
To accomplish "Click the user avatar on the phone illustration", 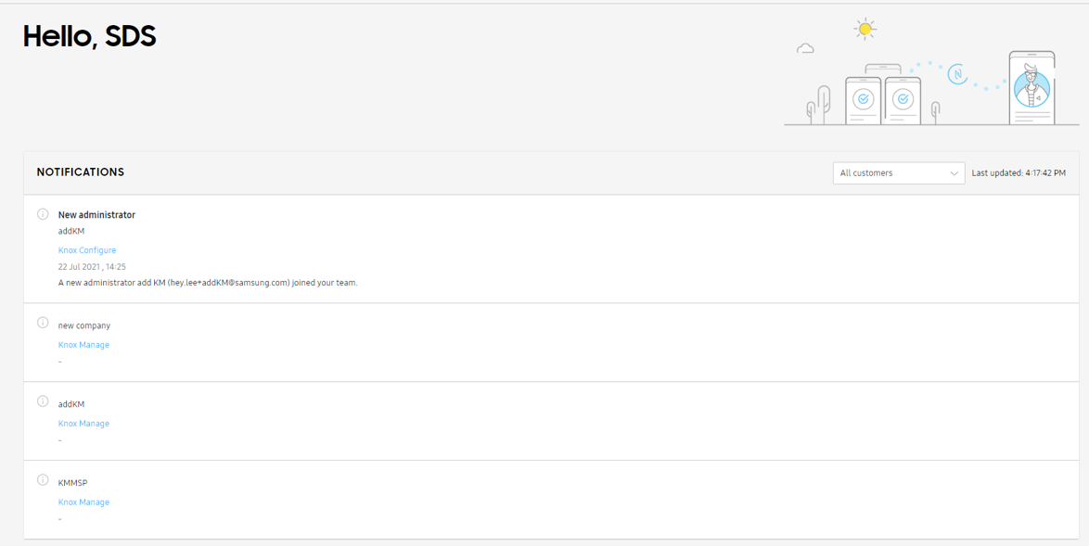I will pos(1031,89).
